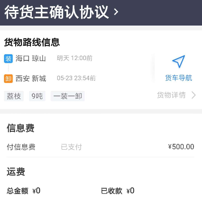Screen dimensions: 202x199
Task: Tap the 已支付 payment status
Action: click(x=71, y=147)
